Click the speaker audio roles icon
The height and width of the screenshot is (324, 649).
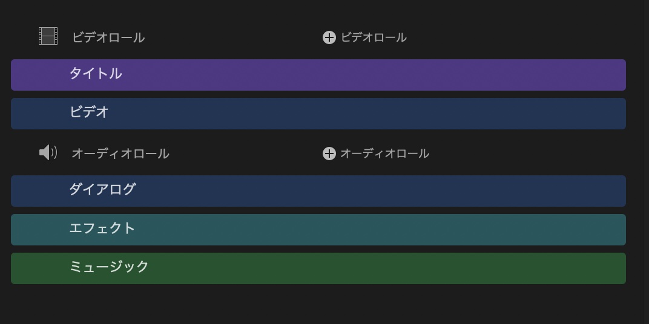click(48, 152)
